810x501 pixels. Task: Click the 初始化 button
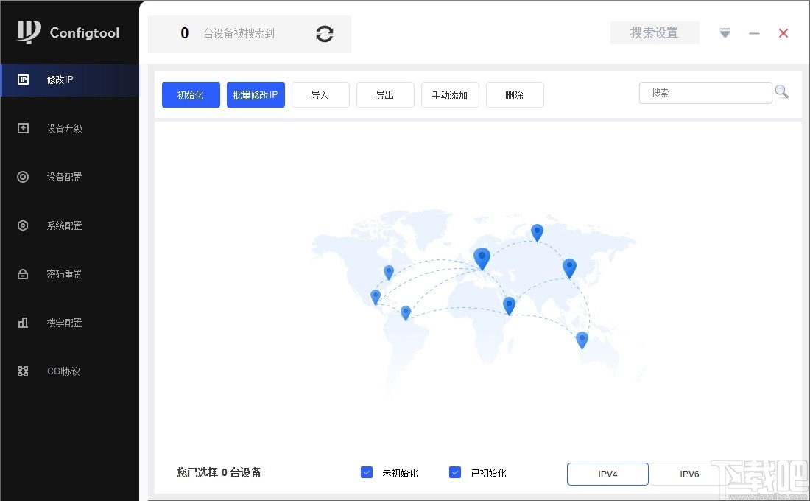point(191,94)
